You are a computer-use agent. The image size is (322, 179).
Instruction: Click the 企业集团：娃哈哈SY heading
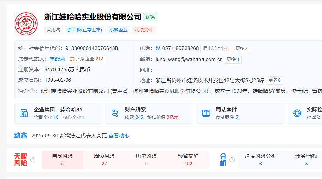tap(58, 110)
